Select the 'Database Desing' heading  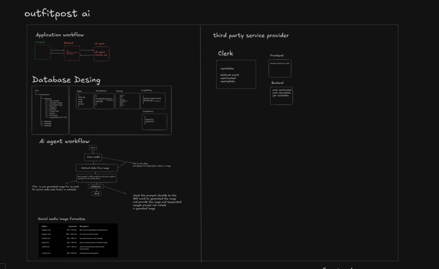click(x=66, y=80)
